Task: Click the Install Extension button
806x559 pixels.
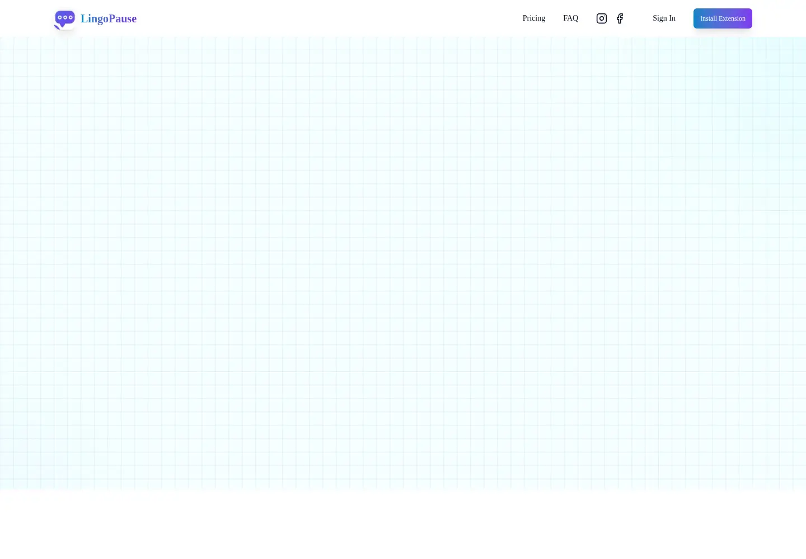Action: click(723, 18)
